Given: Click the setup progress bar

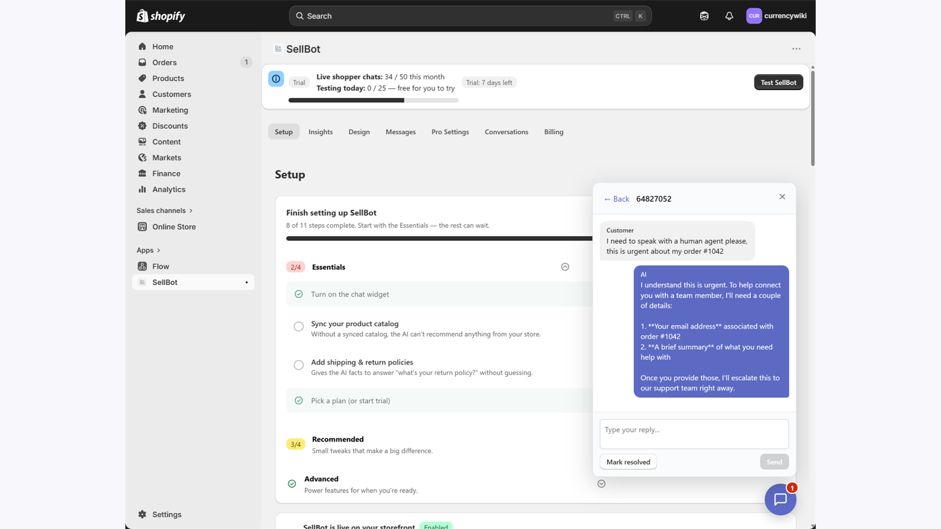Looking at the screenshot, I should coord(439,239).
